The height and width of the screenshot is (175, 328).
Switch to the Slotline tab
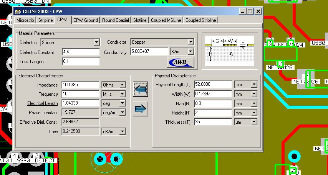pyautogui.click(x=140, y=20)
